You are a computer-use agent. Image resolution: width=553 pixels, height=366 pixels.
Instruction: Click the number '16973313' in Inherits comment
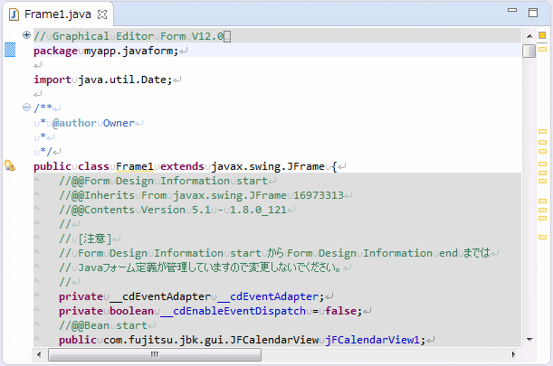pos(319,195)
